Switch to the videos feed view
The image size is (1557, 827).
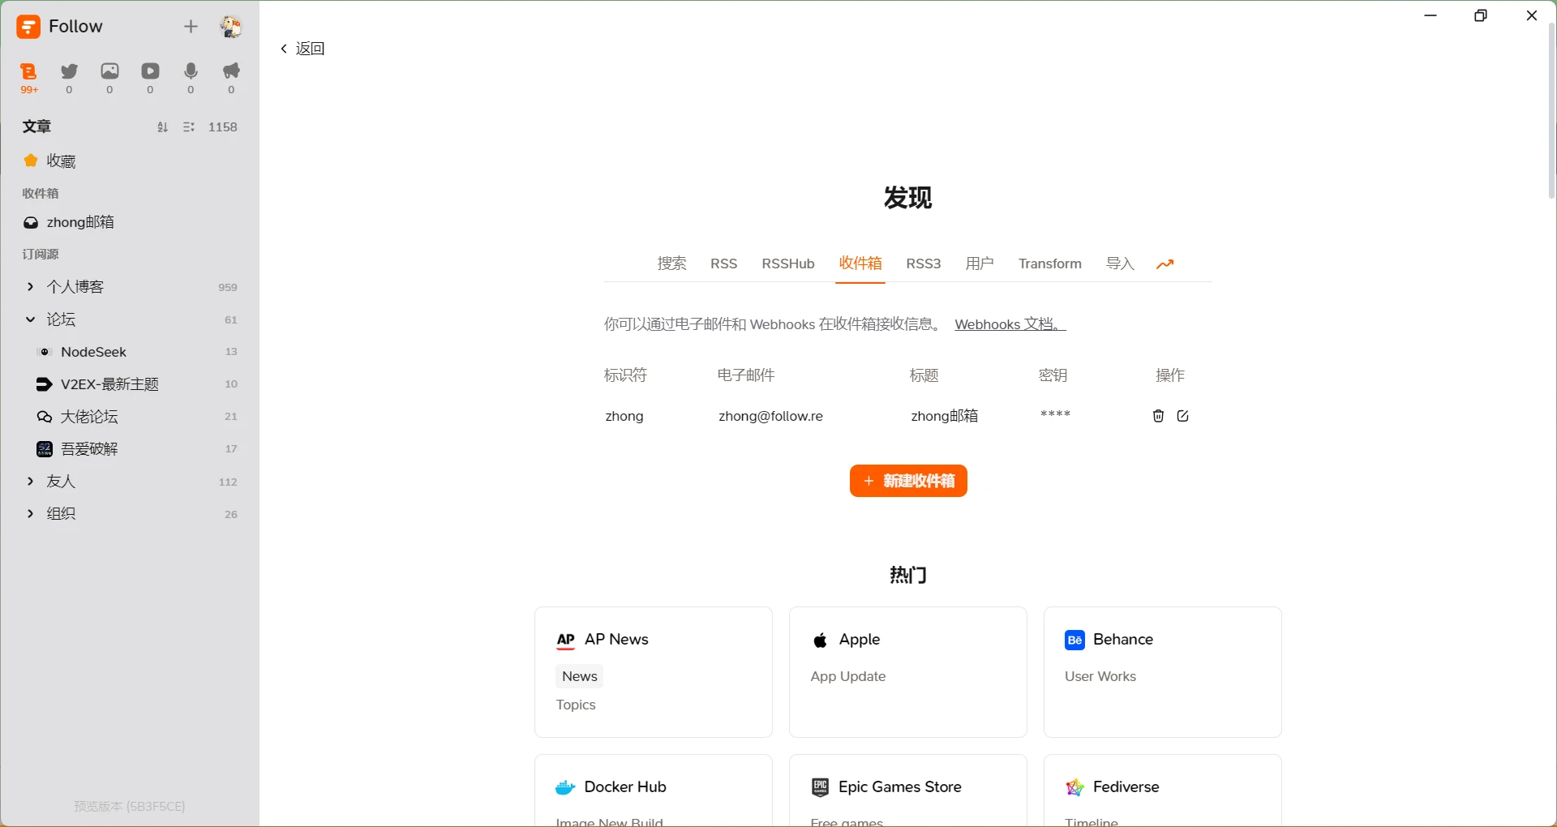click(x=150, y=72)
